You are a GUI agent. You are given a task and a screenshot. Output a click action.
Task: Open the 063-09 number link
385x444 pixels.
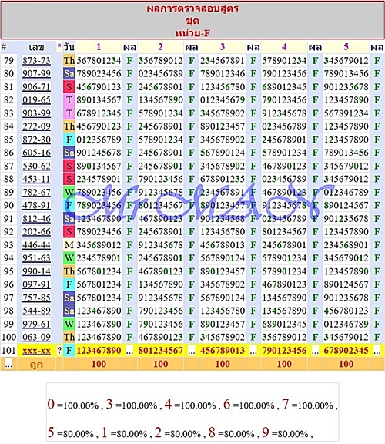tap(36, 337)
